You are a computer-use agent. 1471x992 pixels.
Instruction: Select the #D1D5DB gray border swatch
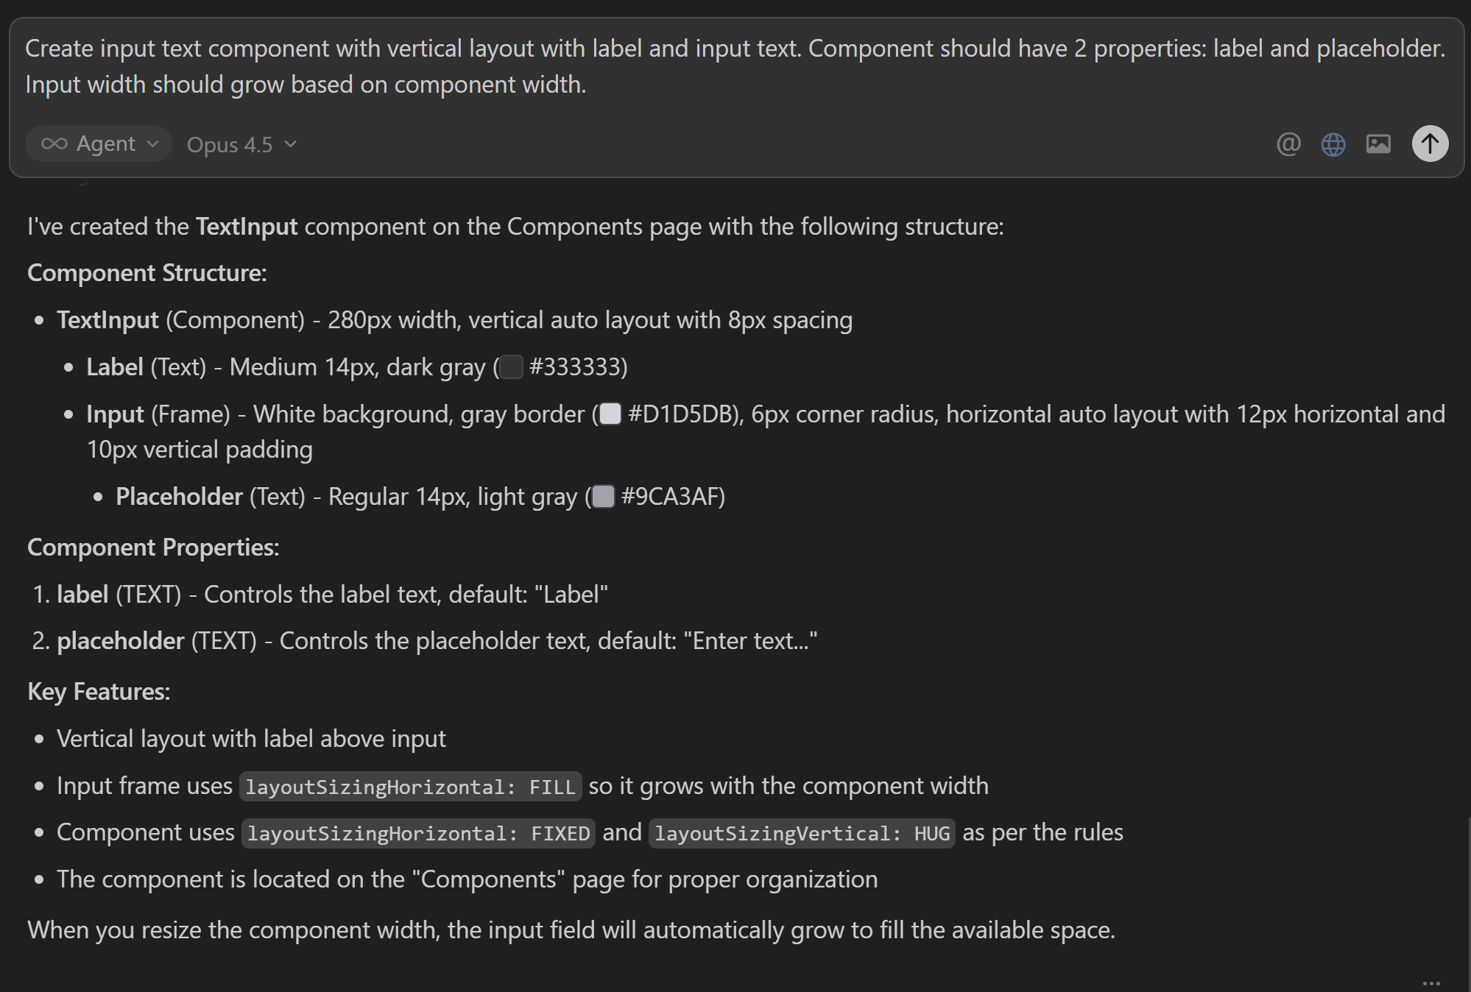tap(610, 414)
